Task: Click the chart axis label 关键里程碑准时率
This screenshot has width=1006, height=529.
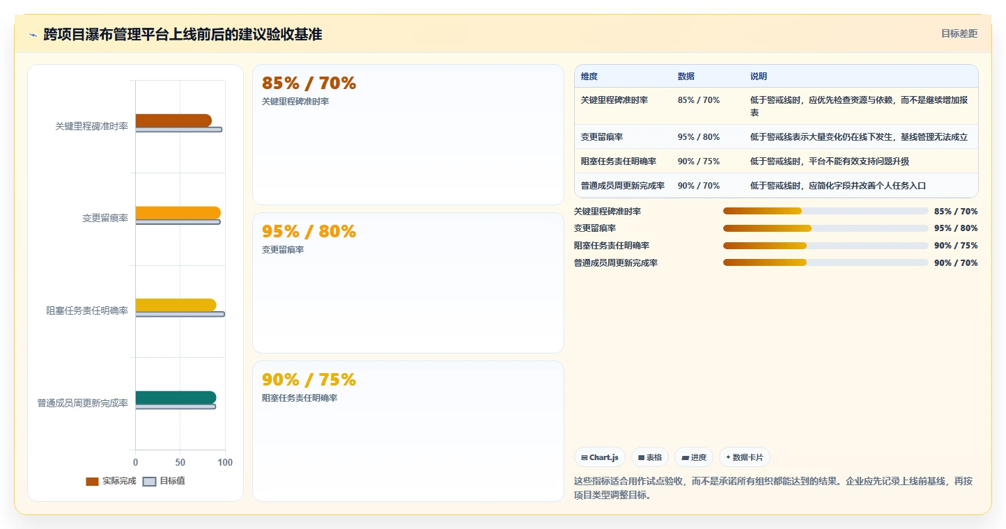Action: [91, 126]
